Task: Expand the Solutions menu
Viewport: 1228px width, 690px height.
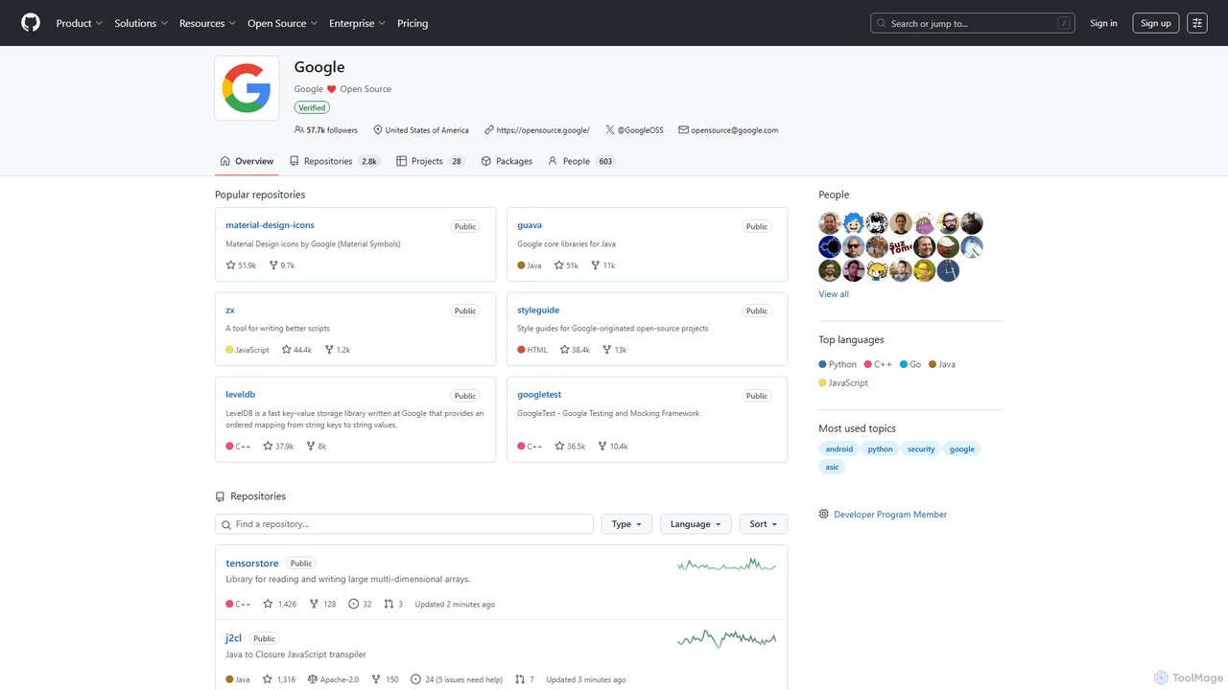Action: [x=141, y=23]
